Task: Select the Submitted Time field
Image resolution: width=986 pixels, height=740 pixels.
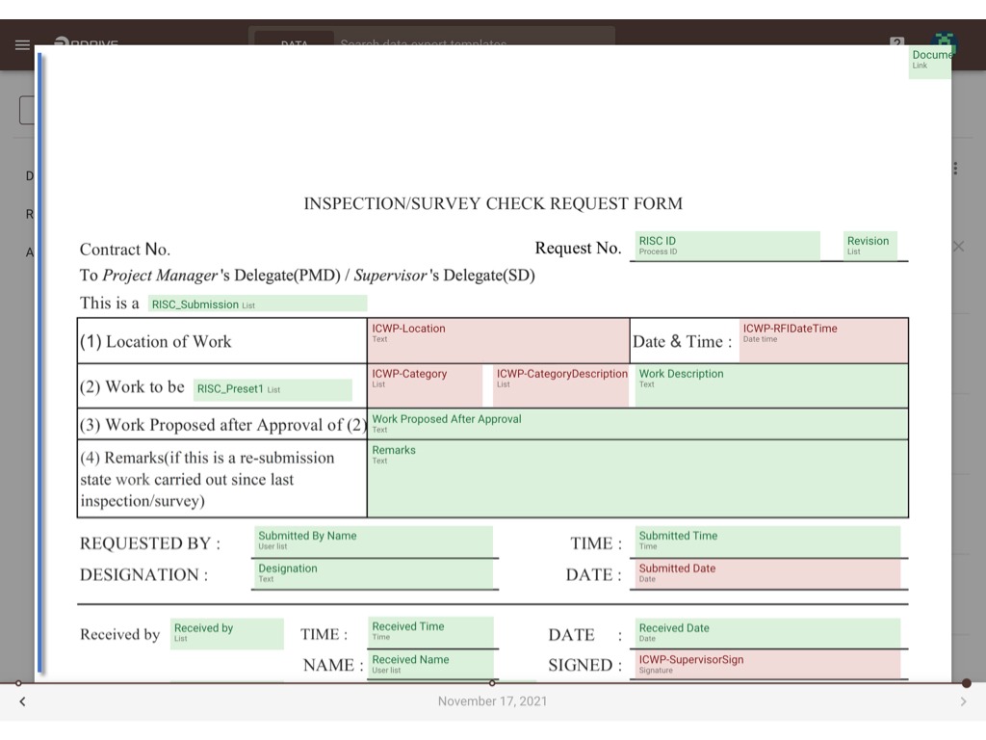Action: (x=767, y=542)
